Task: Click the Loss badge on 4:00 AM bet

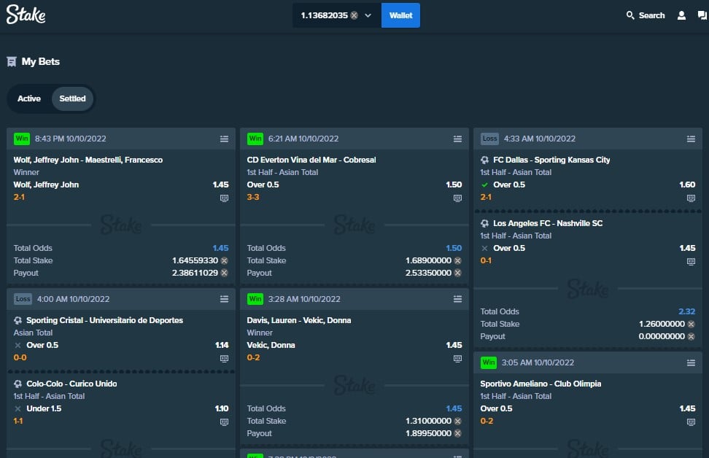Action: (x=23, y=299)
